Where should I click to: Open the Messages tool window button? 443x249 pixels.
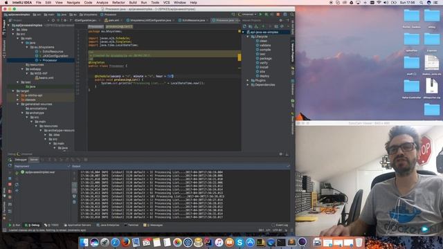(153, 225)
